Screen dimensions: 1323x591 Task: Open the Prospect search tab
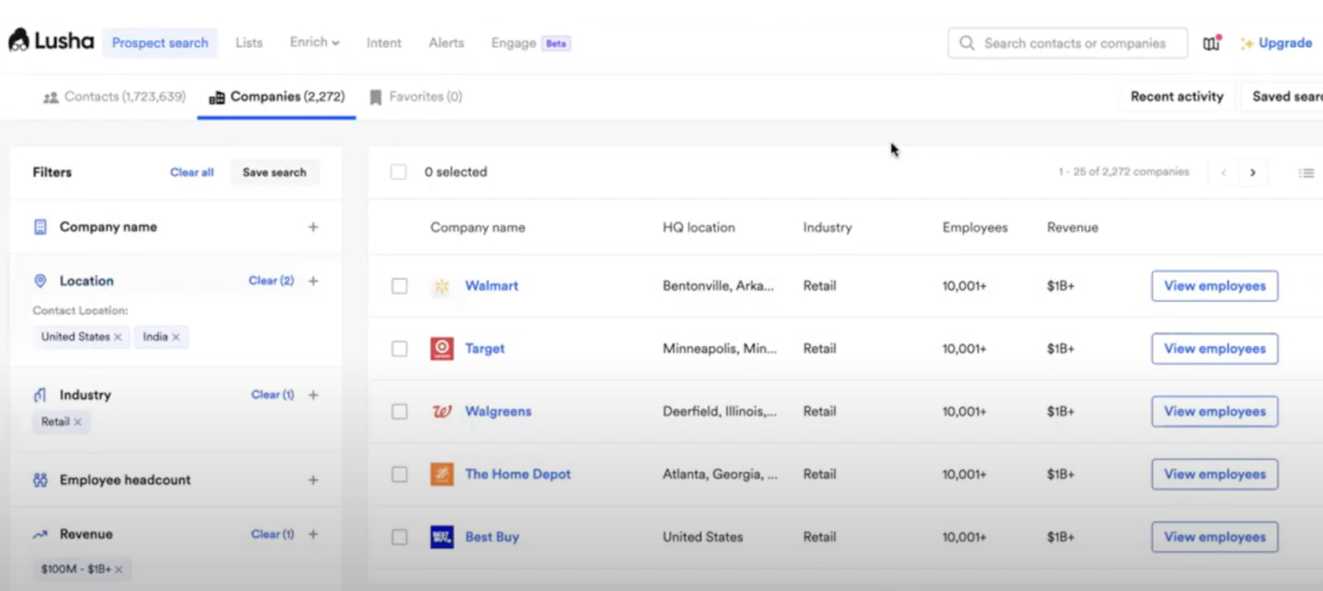[x=160, y=43]
